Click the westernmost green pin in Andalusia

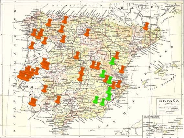click(96, 100)
